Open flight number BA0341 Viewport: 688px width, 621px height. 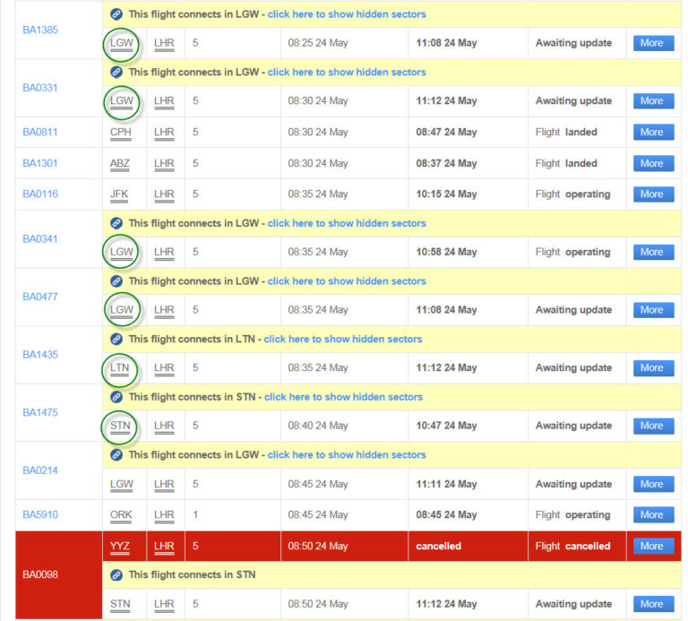40,238
